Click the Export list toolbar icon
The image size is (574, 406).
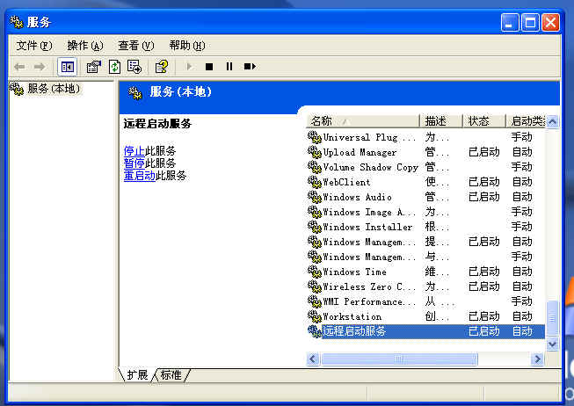(x=134, y=67)
